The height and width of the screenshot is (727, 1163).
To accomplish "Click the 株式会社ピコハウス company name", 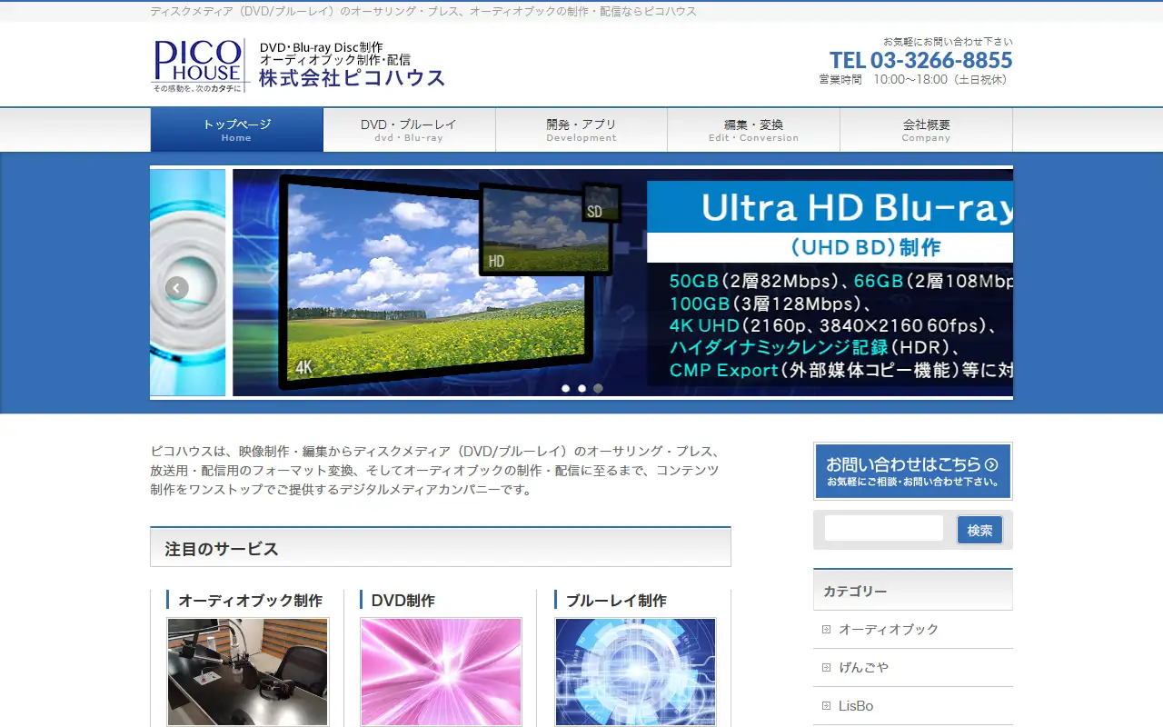I will (x=353, y=78).
